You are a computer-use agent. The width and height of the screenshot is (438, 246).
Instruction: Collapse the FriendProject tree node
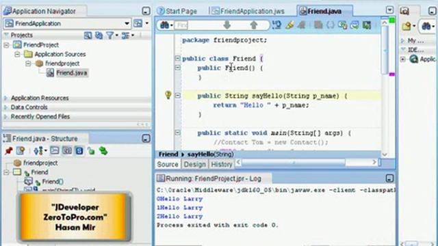(x=6, y=45)
